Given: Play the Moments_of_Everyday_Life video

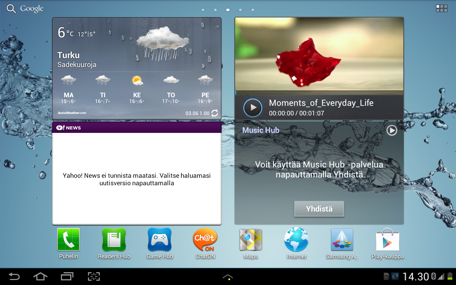Looking at the screenshot, I should [253, 108].
